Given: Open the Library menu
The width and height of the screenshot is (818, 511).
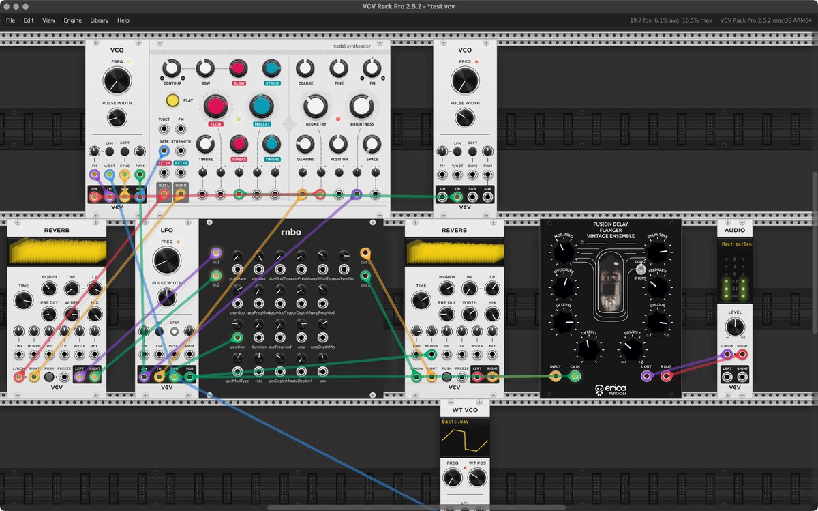Looking at the screenshot, I should 100,20.
